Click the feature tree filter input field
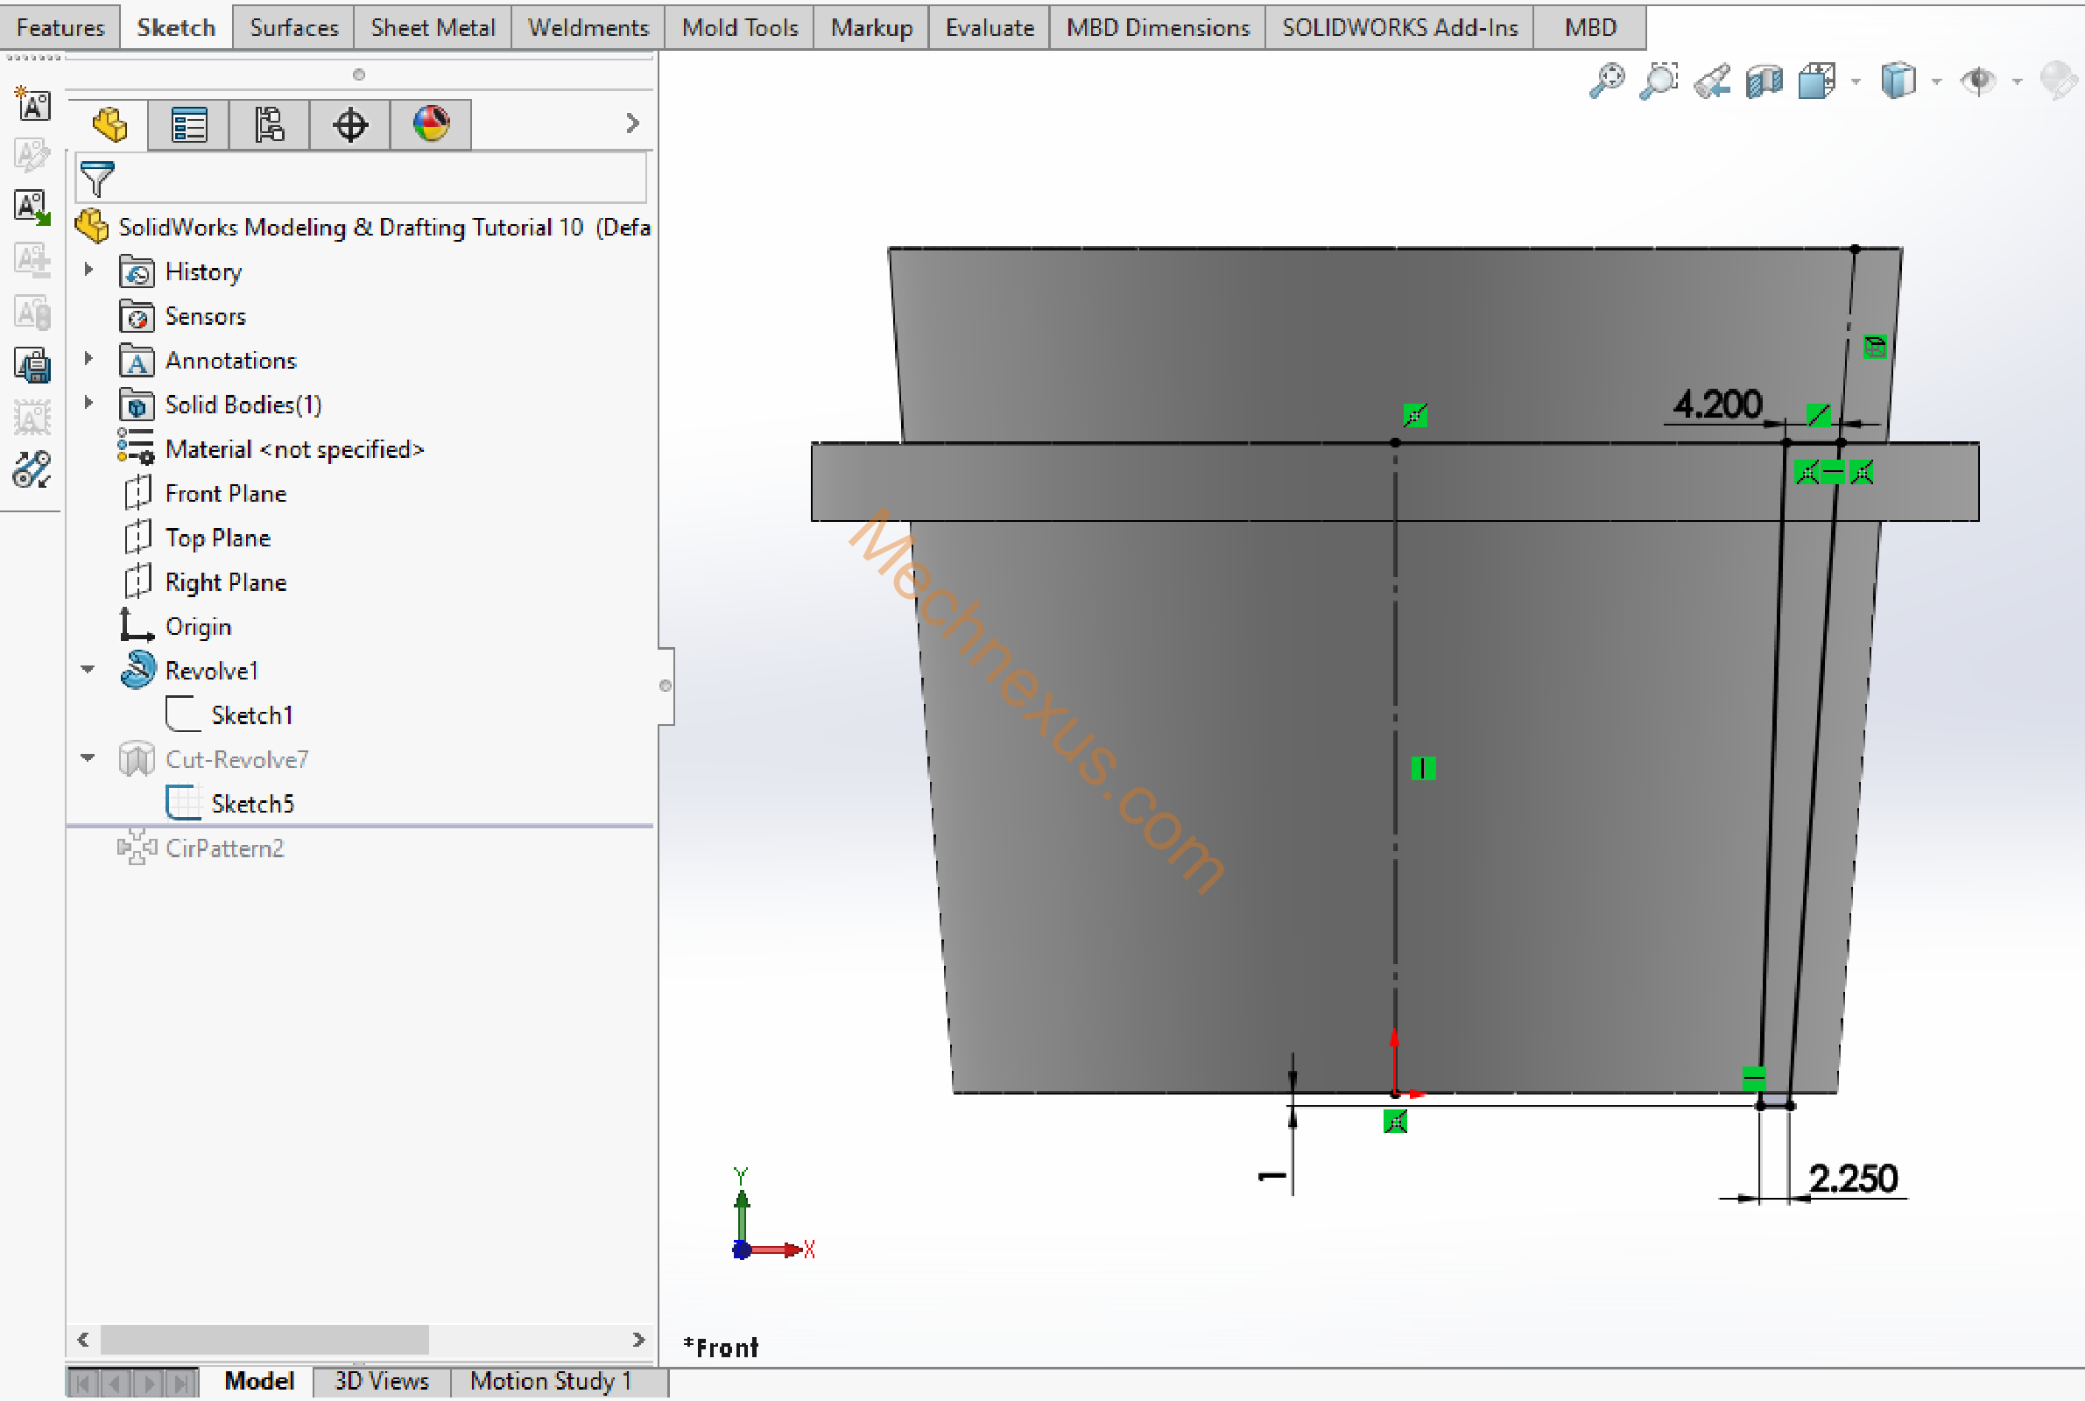 pyautogui.click(x=375, y=179)
